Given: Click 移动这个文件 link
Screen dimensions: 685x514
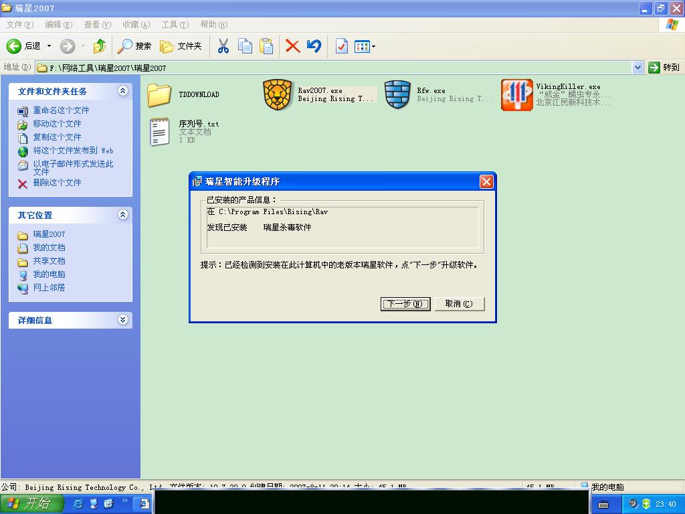Looking at the screenshot, I should click(x=58, y=124).
